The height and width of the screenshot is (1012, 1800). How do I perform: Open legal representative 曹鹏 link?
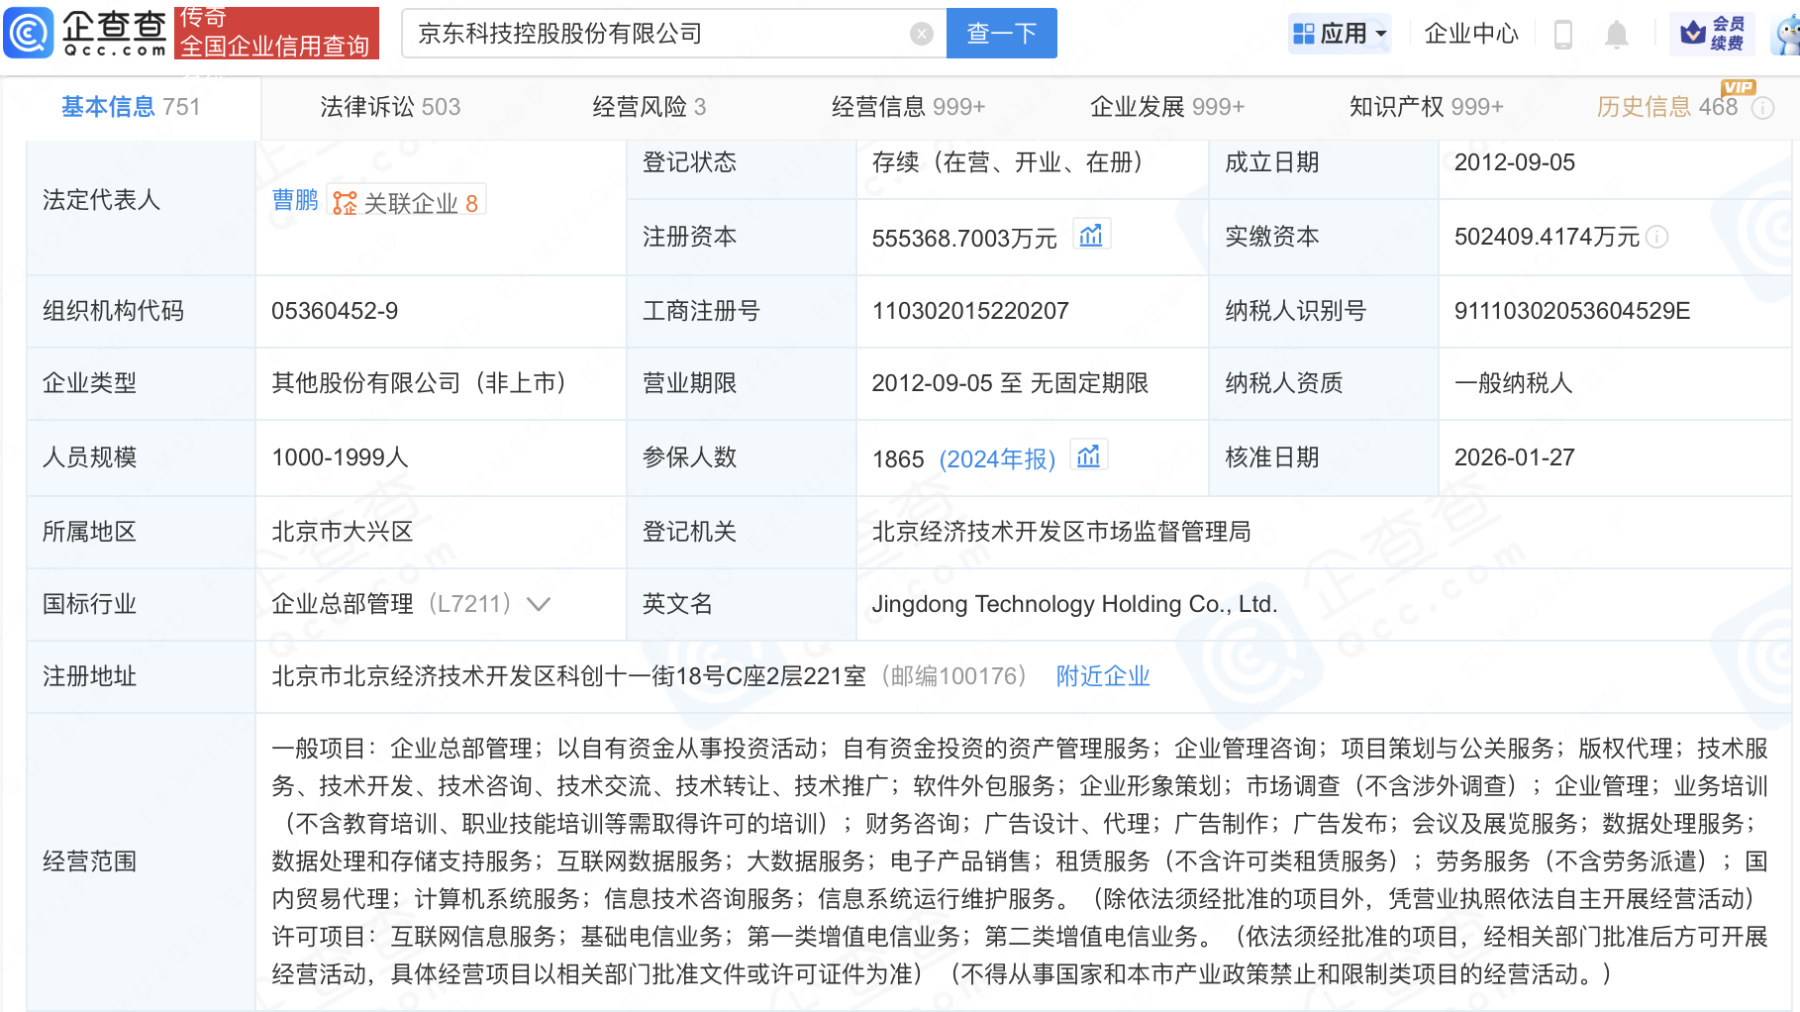295,201
